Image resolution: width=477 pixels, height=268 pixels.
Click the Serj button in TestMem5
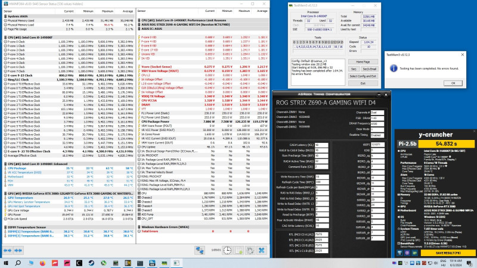(354, 69)
